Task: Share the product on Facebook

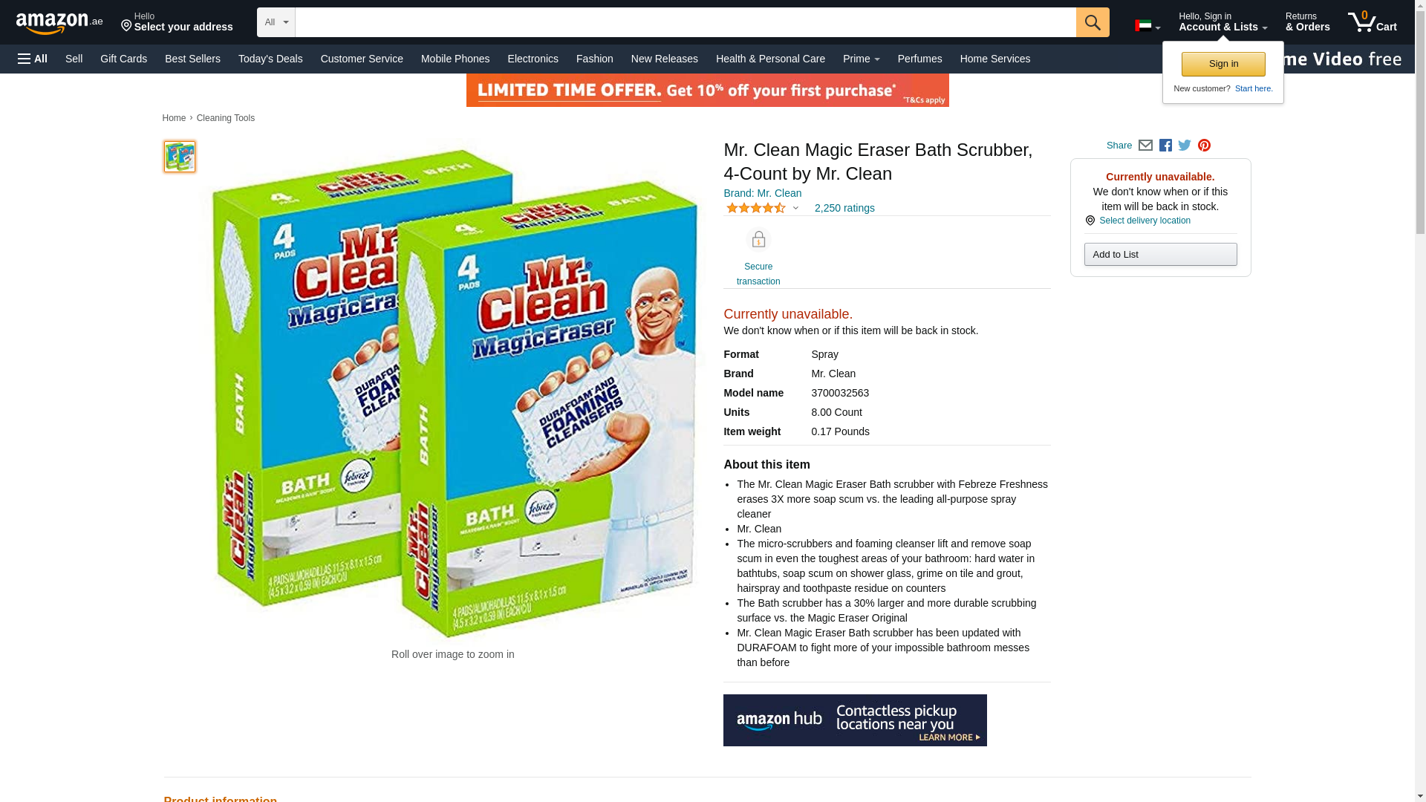Action: point(1165,146)
